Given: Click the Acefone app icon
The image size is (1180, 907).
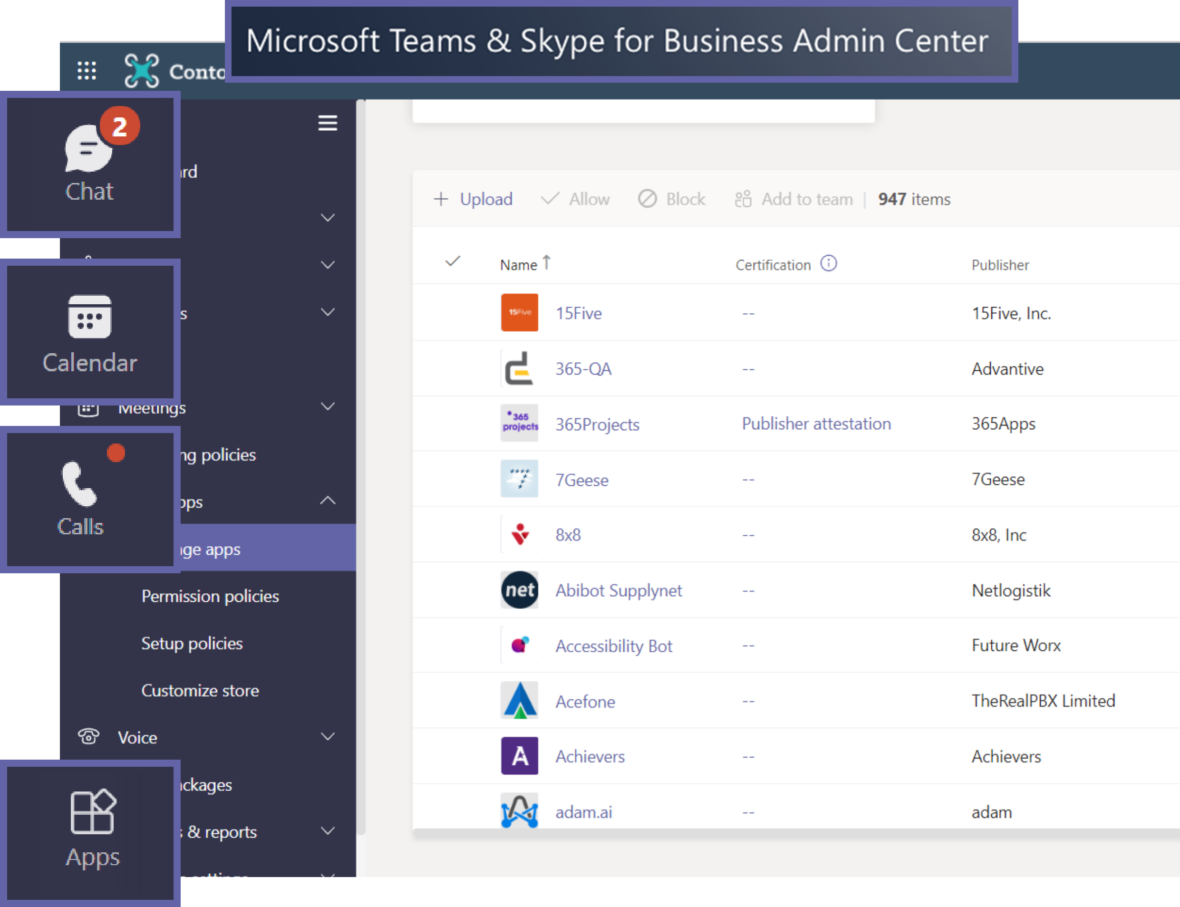Looking at the screenshot, I should pos(519,701).
